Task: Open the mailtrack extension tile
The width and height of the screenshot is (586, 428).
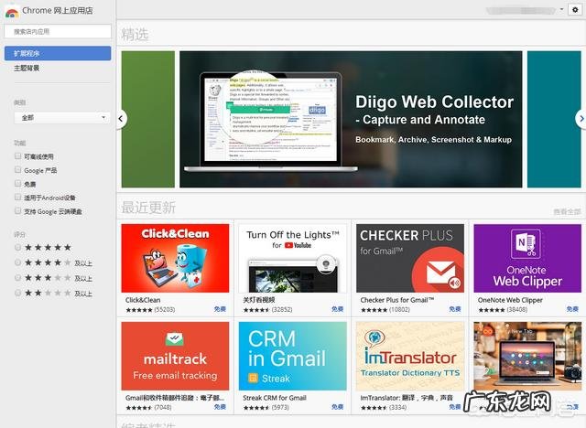Action: point(175,356)
